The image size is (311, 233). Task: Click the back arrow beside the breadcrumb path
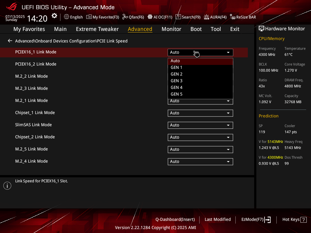click(x=10, y=41)
